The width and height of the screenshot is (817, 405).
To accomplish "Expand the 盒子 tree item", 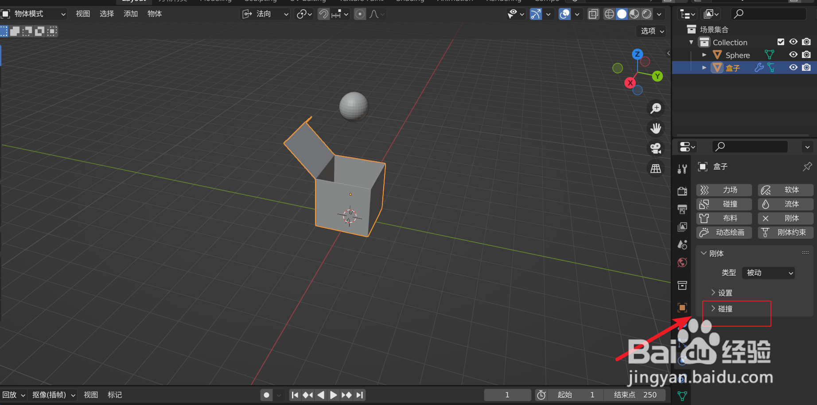I will [x=704, y=68].
